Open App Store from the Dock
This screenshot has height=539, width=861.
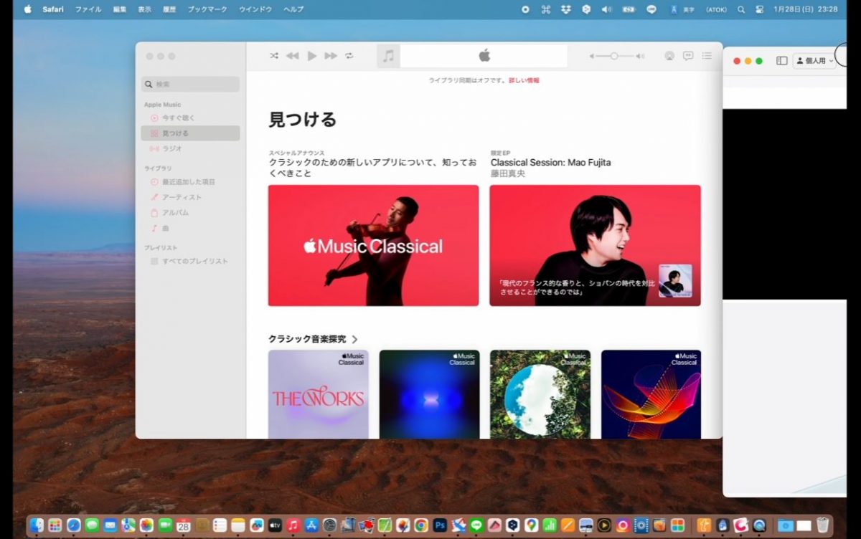tap(311, 525)
